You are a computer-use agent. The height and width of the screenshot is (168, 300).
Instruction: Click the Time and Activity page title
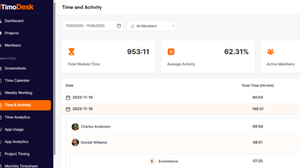(82, 7)
